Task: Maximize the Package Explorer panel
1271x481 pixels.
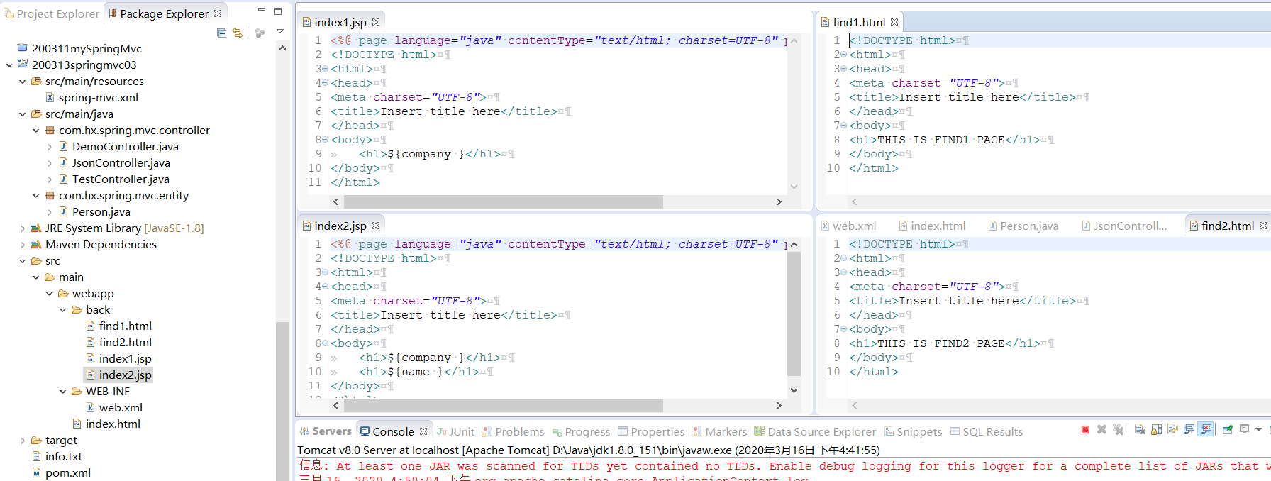Action: 278,11
